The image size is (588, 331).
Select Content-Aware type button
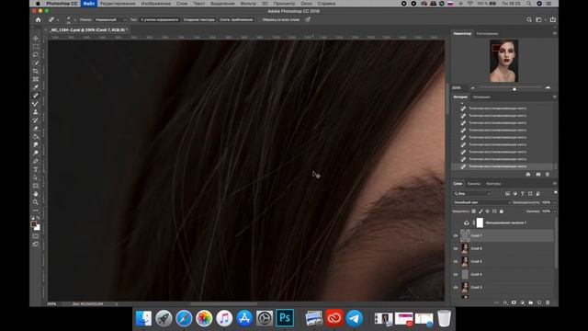pyautogui.click(x=160, y=20)
